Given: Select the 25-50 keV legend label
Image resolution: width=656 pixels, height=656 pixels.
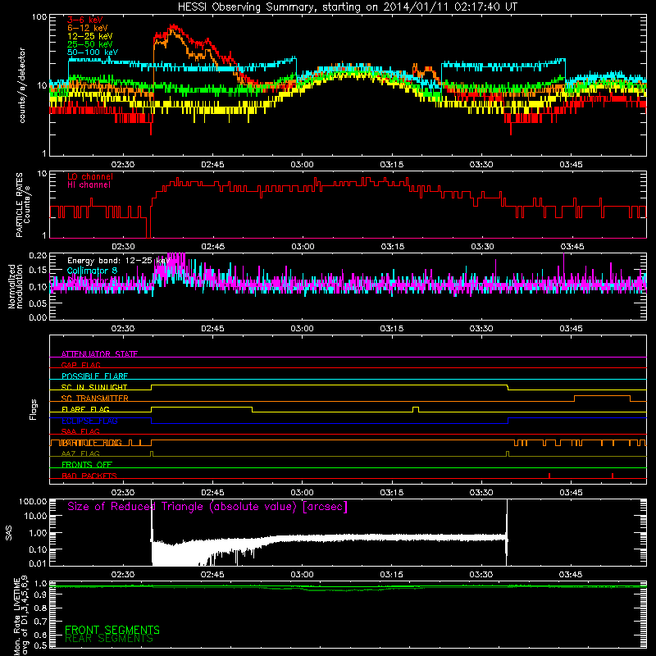Looking at the screenshot, I should point(89,44).
